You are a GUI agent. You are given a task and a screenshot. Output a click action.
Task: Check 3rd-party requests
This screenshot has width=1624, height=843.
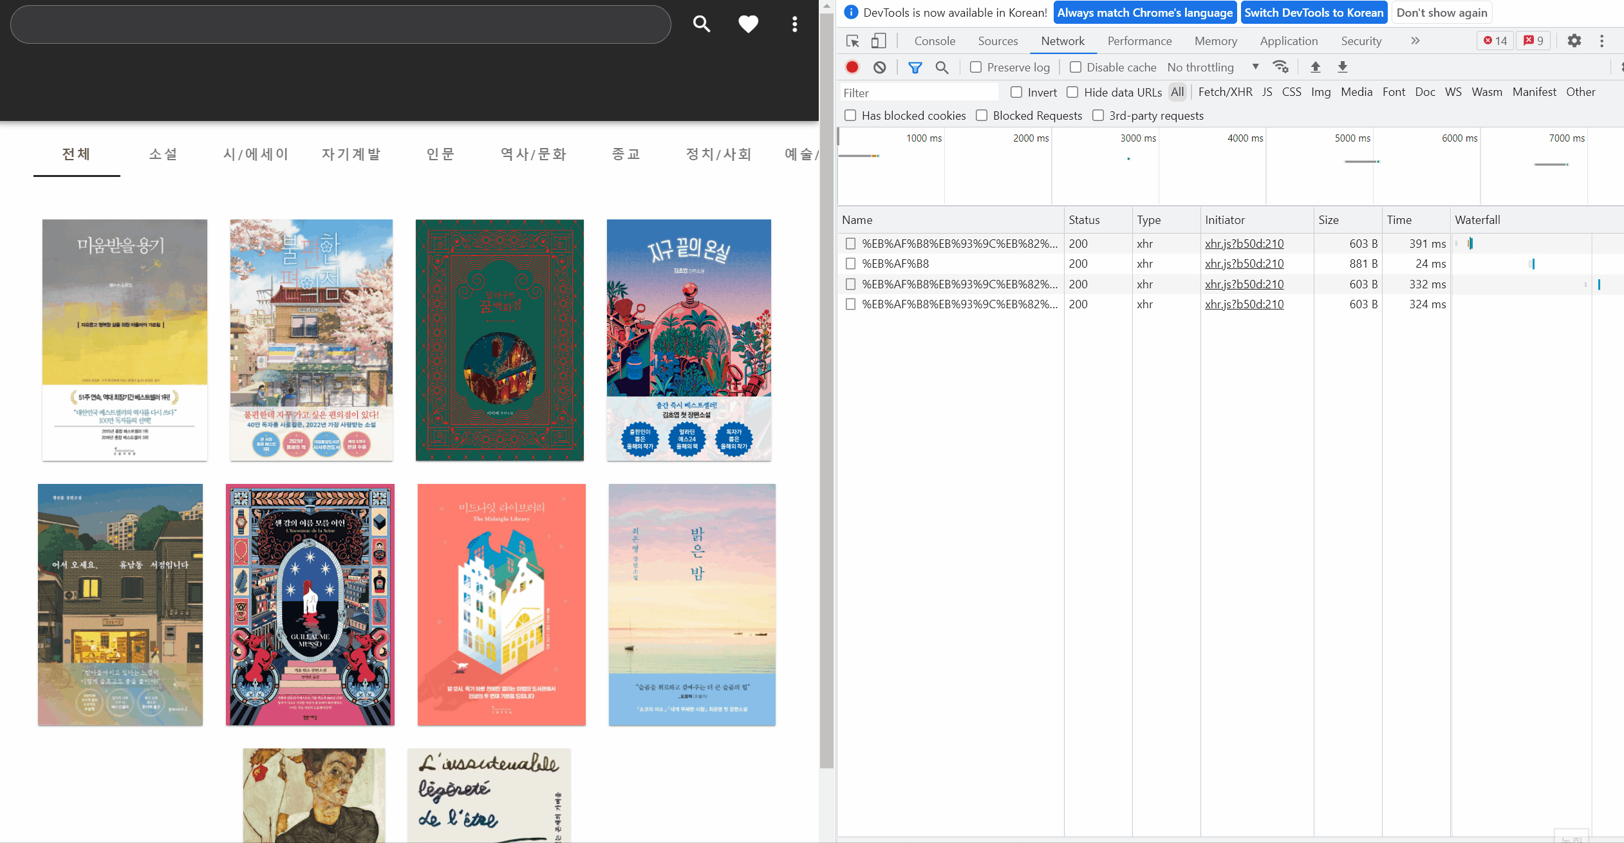pyautogui.click(x=1098, y=115)
